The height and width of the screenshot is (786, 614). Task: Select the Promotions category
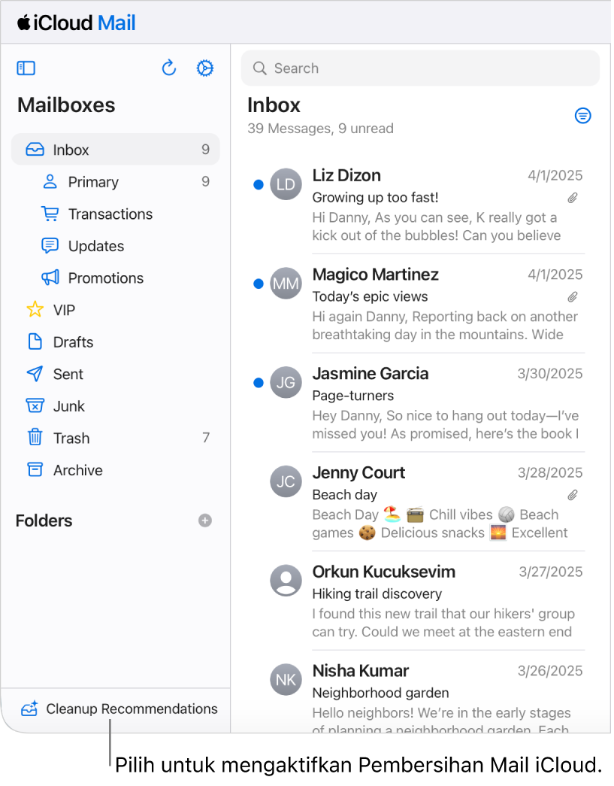tap(115, 278)
